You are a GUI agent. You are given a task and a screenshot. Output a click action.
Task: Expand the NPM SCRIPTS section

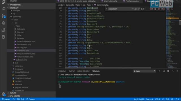click(31, 96)
